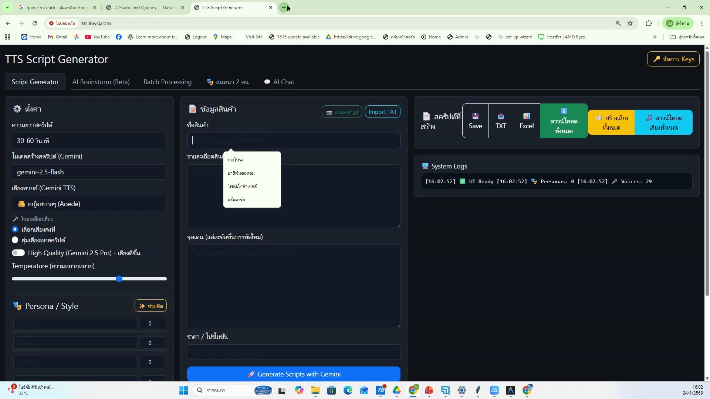Click the cyan download-all-audio button
Image resolution: width=710 pixels, height=399 pixels.
coord(663,122)
